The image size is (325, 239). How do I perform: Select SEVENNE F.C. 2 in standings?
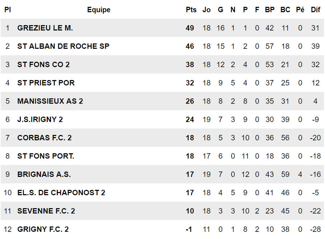(46, 211)
